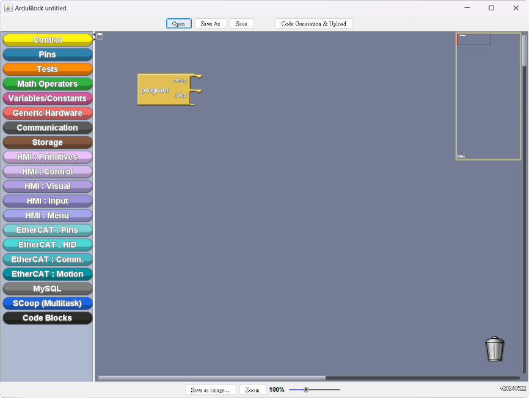This screenshot has width=529, height=398.
Task: Open the Control block drawer
Action: tap(48, 40)
